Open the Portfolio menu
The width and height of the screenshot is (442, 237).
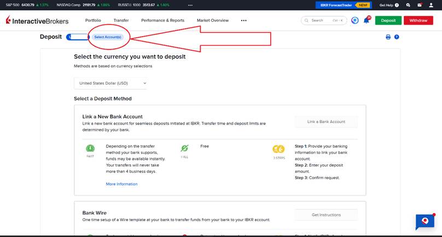coord(93,20)
